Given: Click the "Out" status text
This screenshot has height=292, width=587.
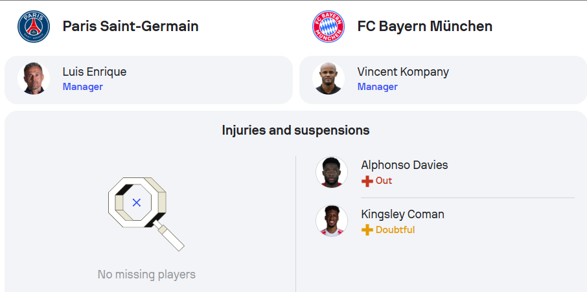Looking at the screenshot, I should 384,181.
